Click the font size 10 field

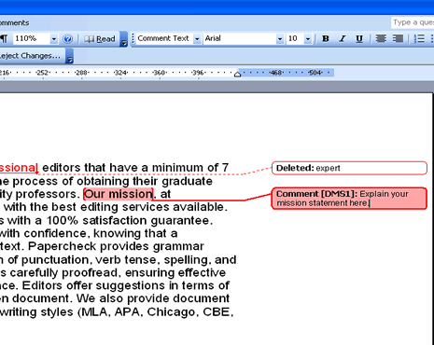(x=295, y=38)
